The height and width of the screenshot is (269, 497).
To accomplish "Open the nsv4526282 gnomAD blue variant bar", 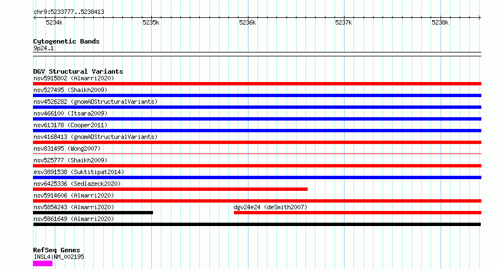I will [257, 107].
